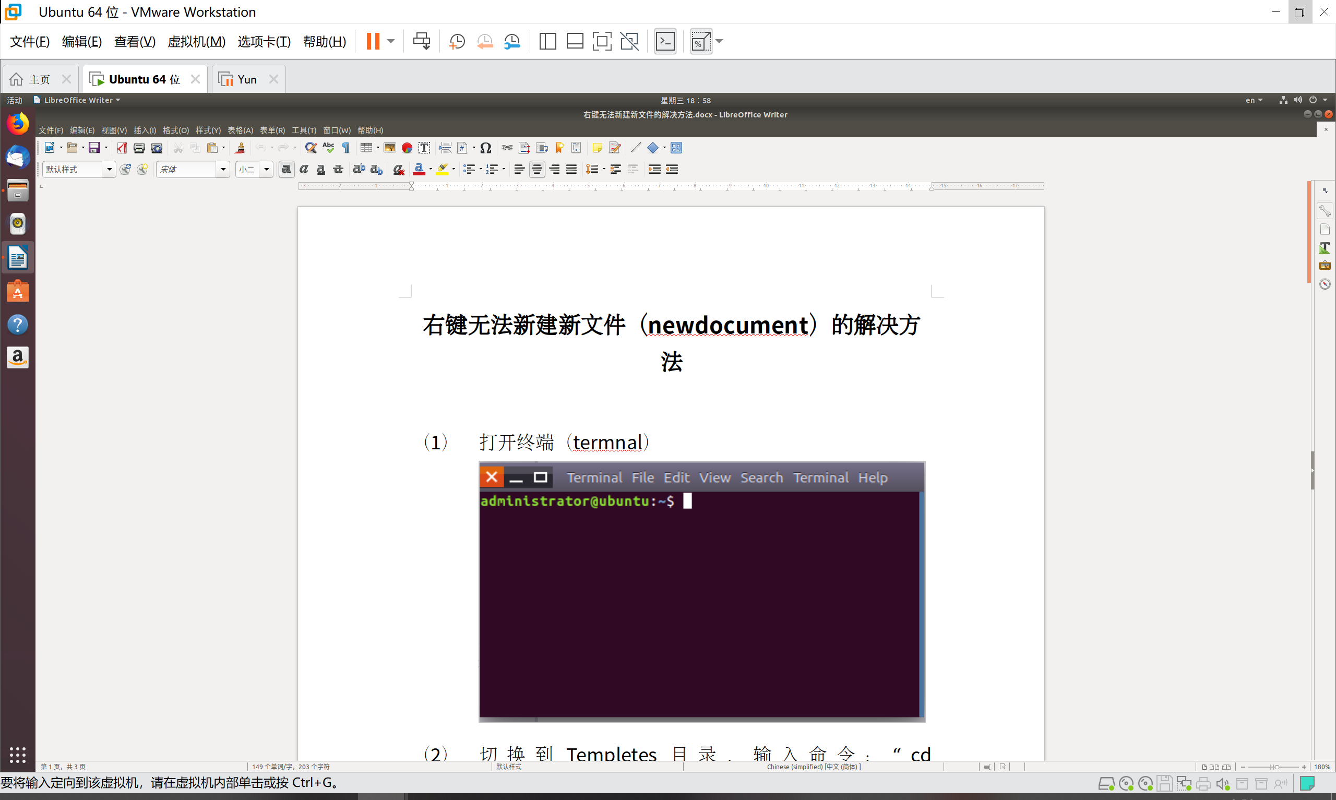This screenshot has height=800, width=1336.
Task: Expand the font size dropdown (小二)
Action: [x=266, y=170]
